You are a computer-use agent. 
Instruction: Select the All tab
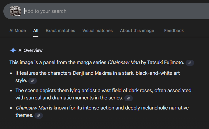pyautogui.click(x=36, y=30)
